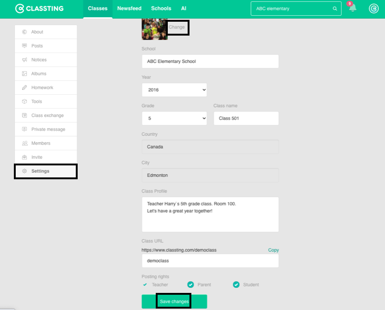Click the Class exchange icon
This screenshot has width=385, height=310.
pyautogui.click(x=24, y=115)
